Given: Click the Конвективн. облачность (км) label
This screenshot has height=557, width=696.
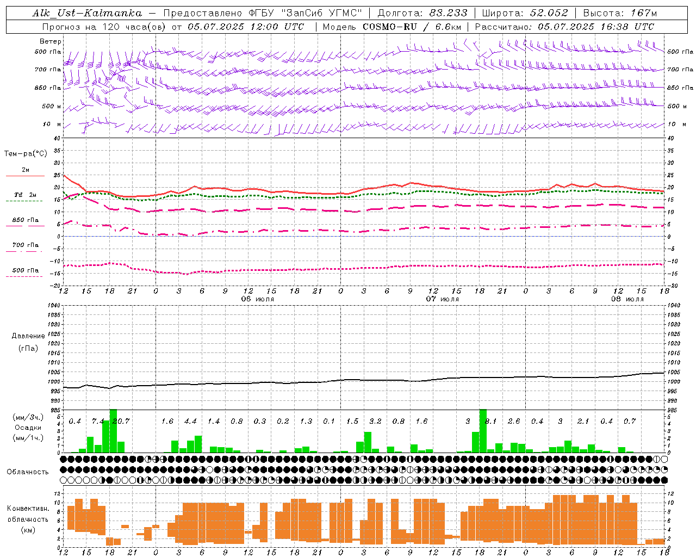Looking at the screenshot, I should tap(28, 519).
